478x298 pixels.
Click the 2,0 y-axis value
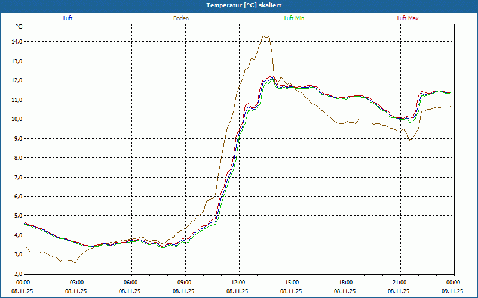pyautogui.click(x=17, y=274)
